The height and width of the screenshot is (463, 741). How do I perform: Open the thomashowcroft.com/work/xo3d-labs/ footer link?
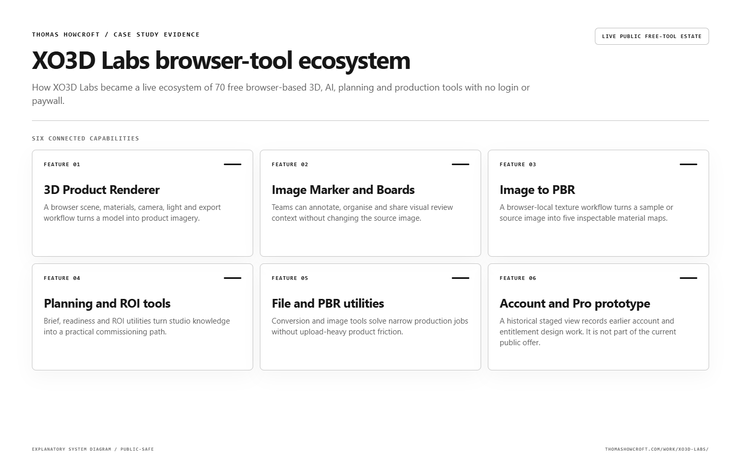coord(657,449)
